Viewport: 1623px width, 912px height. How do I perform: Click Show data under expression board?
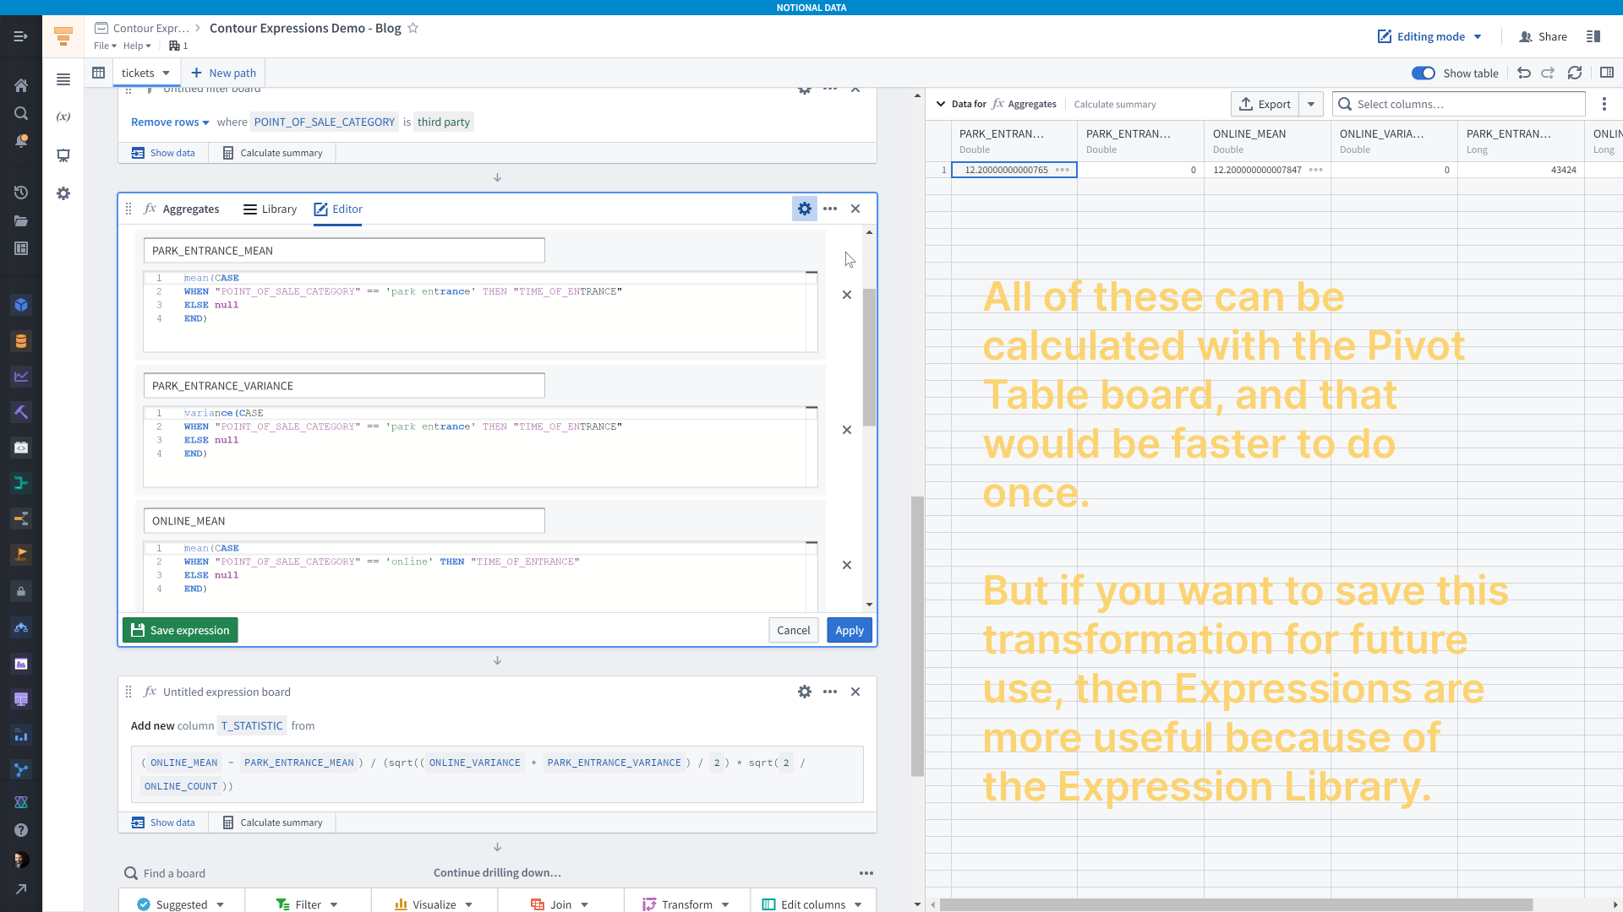point(163,822)
